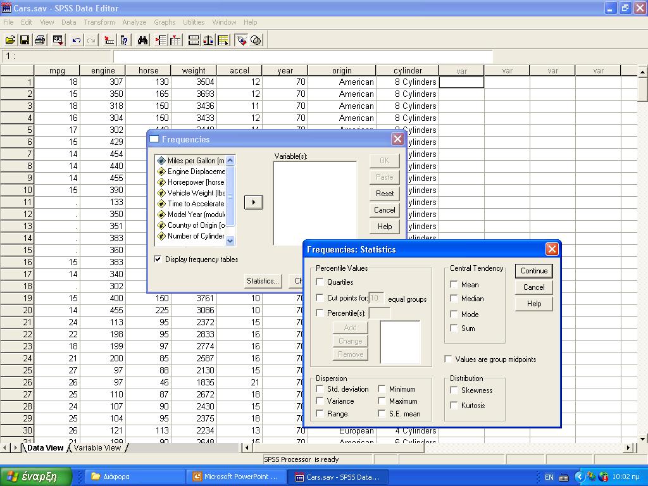Select Model Year variable in list

pos(191,215)
